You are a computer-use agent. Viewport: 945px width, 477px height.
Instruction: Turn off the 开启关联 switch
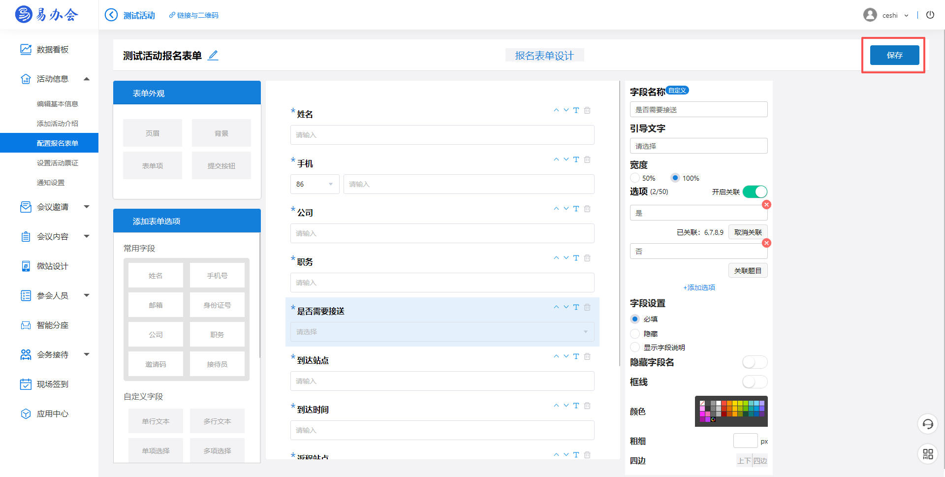coord(755,191)
